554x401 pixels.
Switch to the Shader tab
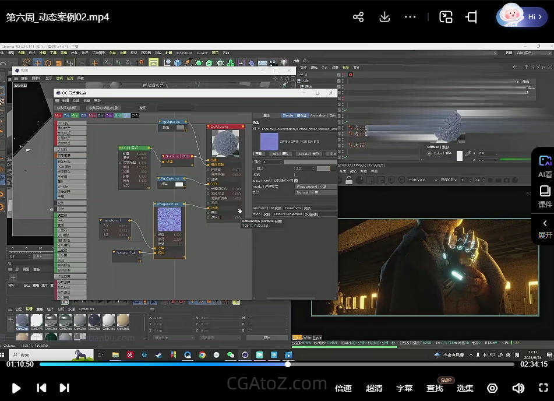[288, 115]
